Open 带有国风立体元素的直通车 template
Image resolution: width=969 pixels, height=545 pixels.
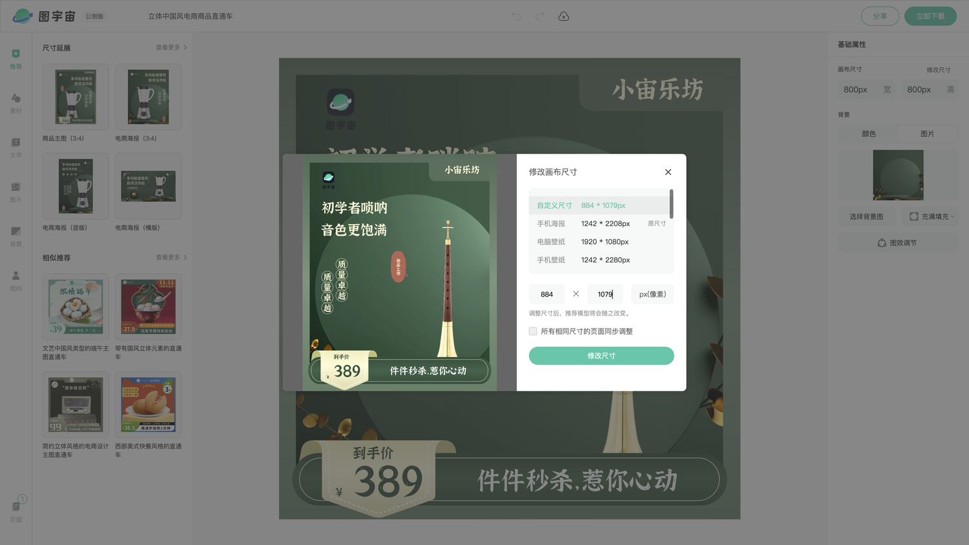(148, 307)
